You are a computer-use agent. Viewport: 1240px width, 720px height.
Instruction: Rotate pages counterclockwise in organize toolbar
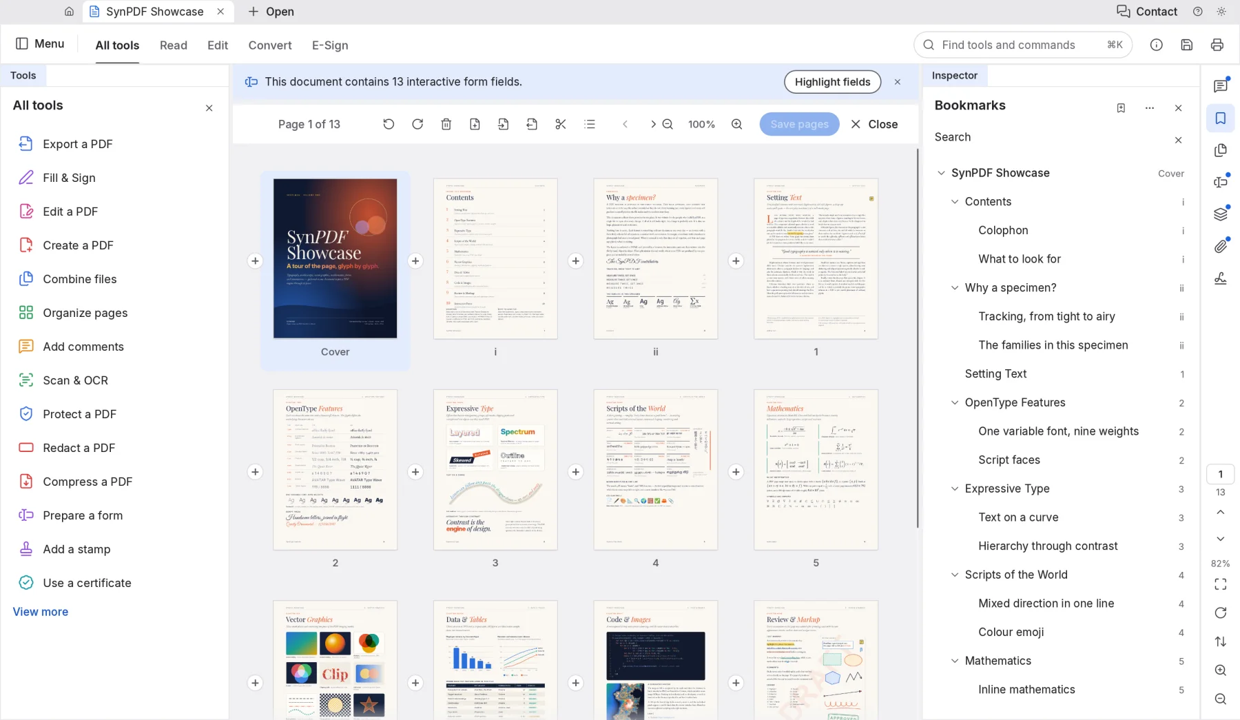[x=389, y=124]
